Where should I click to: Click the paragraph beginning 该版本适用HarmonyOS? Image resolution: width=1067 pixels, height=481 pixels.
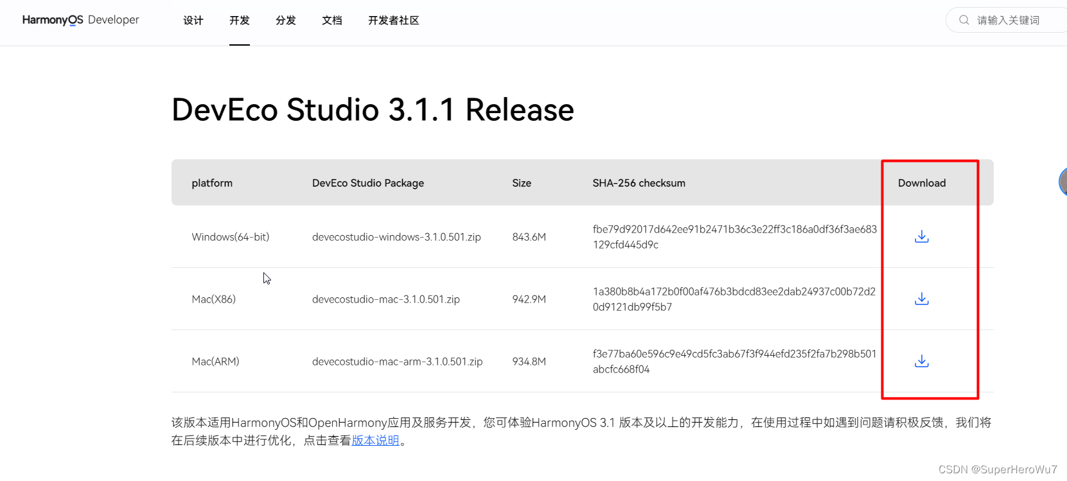[x=581, y=432]
